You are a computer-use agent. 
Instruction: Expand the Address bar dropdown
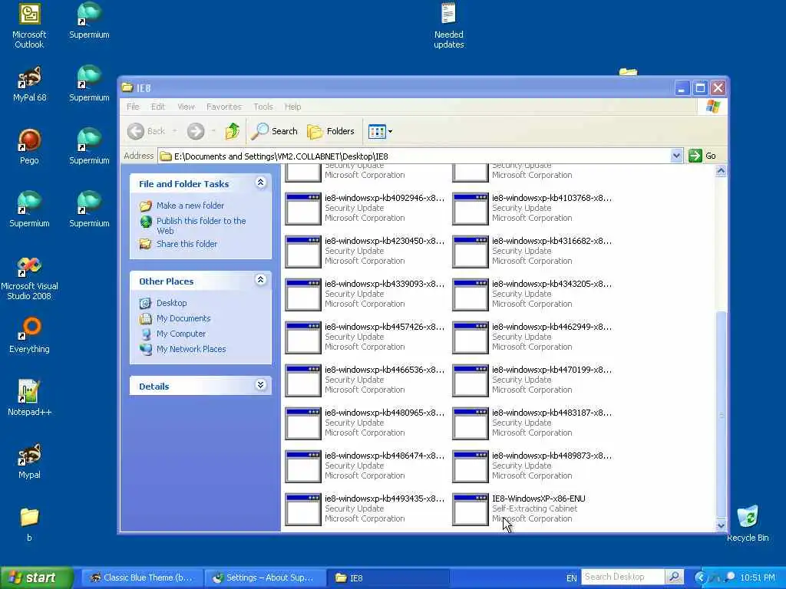pyautogui.click(x=676, y=156)
